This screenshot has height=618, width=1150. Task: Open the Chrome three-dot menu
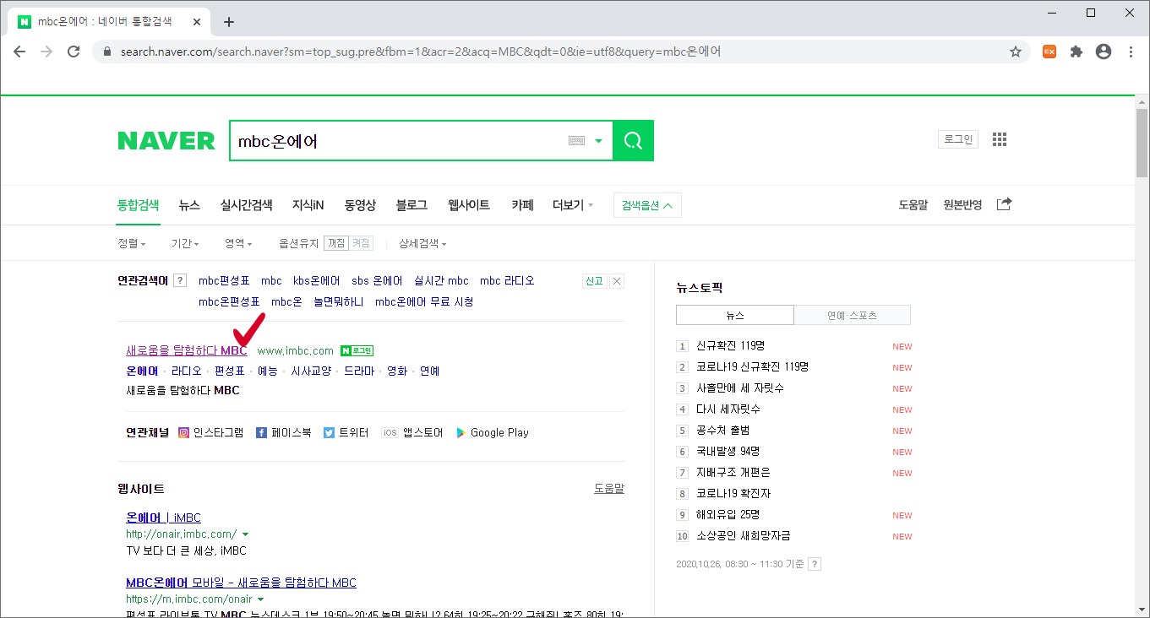(x=1131, y=51)
